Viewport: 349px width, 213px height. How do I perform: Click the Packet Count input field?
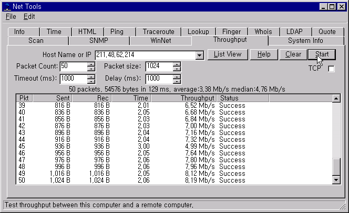[74, 66]
